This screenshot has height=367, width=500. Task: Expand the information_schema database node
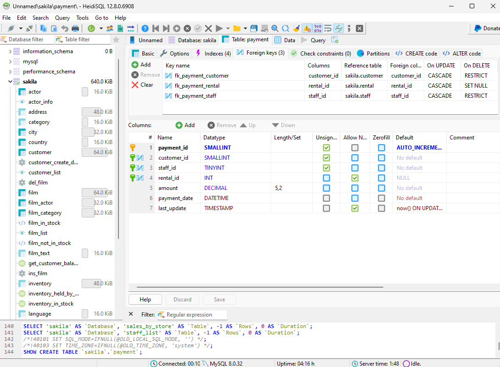[10, 51]
